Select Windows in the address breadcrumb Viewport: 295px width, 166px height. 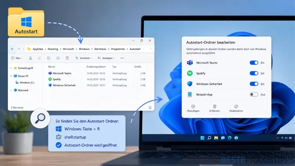(x=84, y=49)
